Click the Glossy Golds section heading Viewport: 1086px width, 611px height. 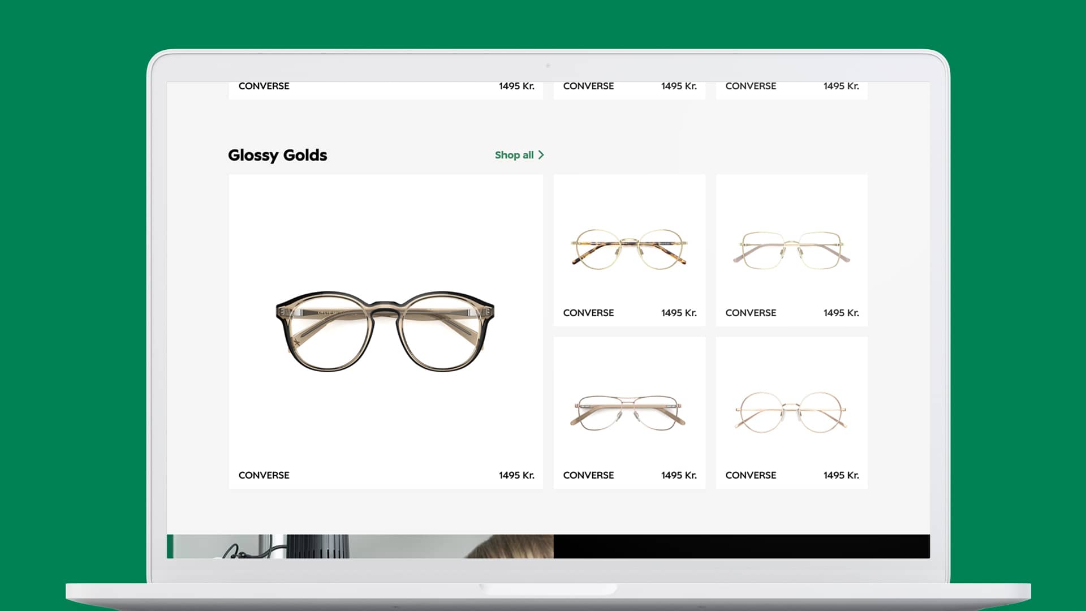click(x=277, y=156)
